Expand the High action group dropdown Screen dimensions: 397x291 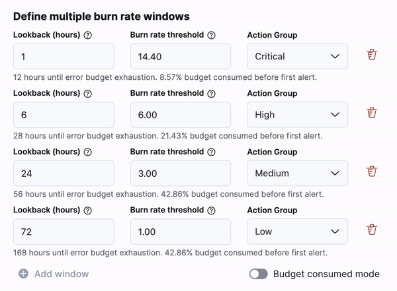tap(297, 115)
